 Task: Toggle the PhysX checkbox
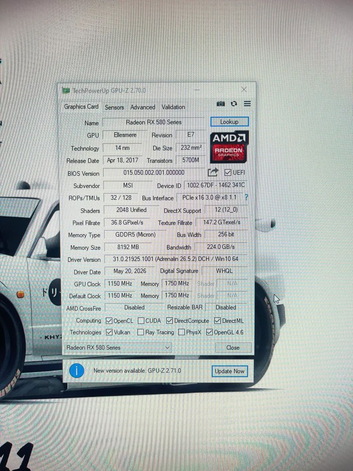coord(181,332)
